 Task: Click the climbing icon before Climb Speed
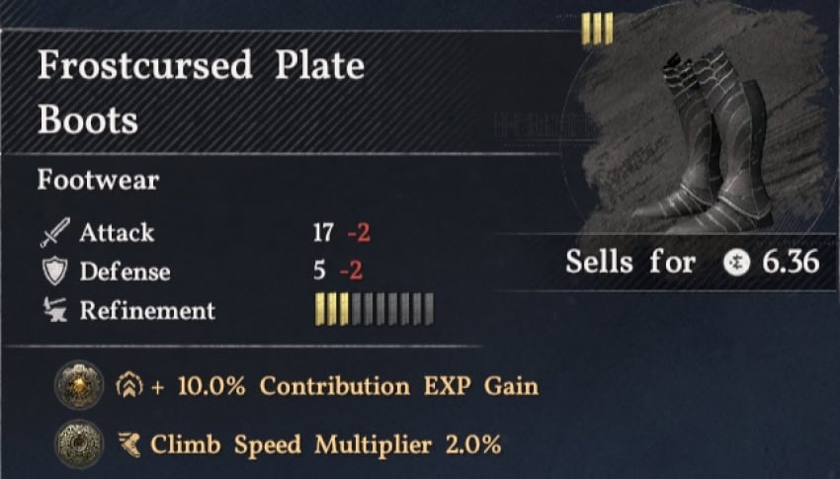pos(129,444)
